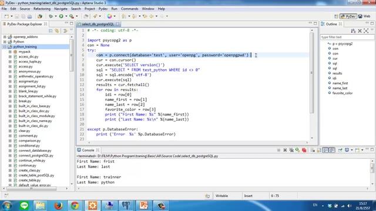Open the color wheel Themes icon

[x=109, y=16]
